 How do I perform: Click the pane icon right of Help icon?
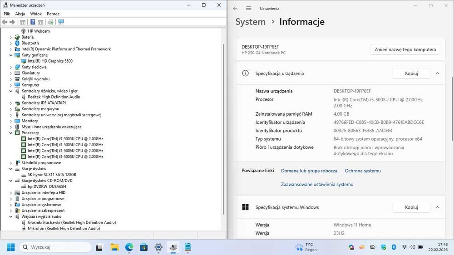(x=40, y=22)
